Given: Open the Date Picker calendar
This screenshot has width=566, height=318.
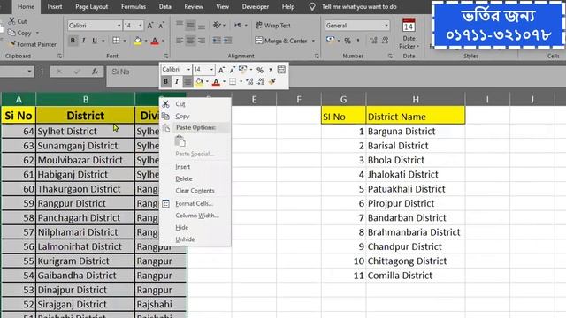Looking at the screenshot, I should click(409, 34).
